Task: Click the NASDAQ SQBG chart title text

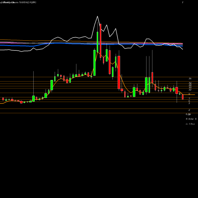Action: (x=28, y=2)
